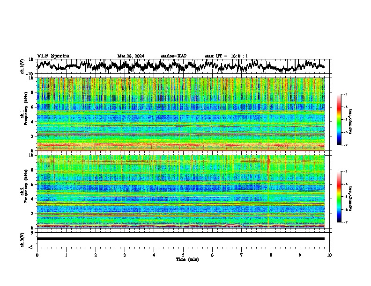Click the "start UT = 16:0 :1" text

[x=226, y=56]
